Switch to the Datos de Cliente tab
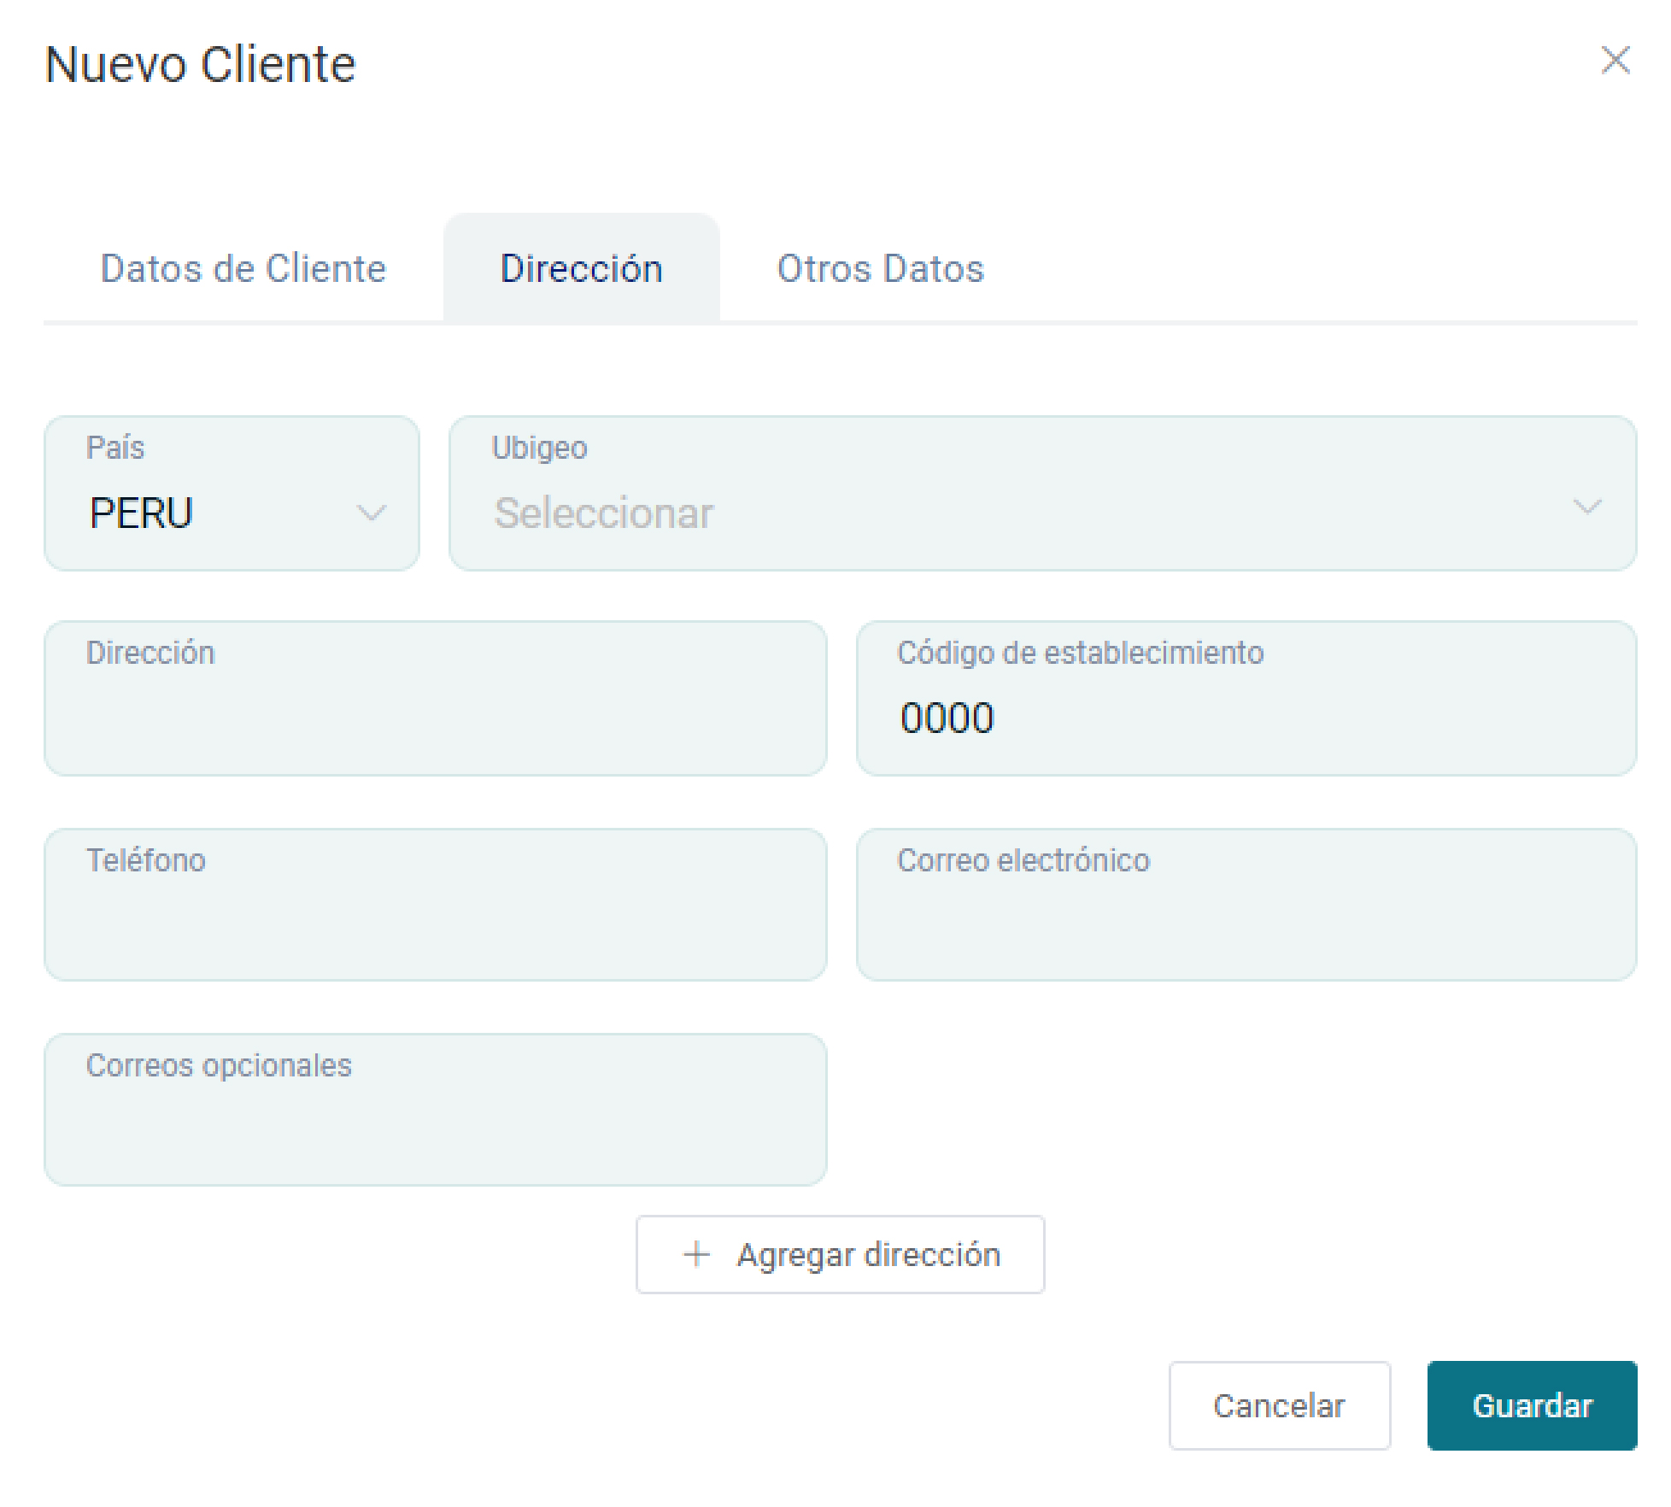The width and height of the screenshot is (1671, 1507). pos(243,268)
